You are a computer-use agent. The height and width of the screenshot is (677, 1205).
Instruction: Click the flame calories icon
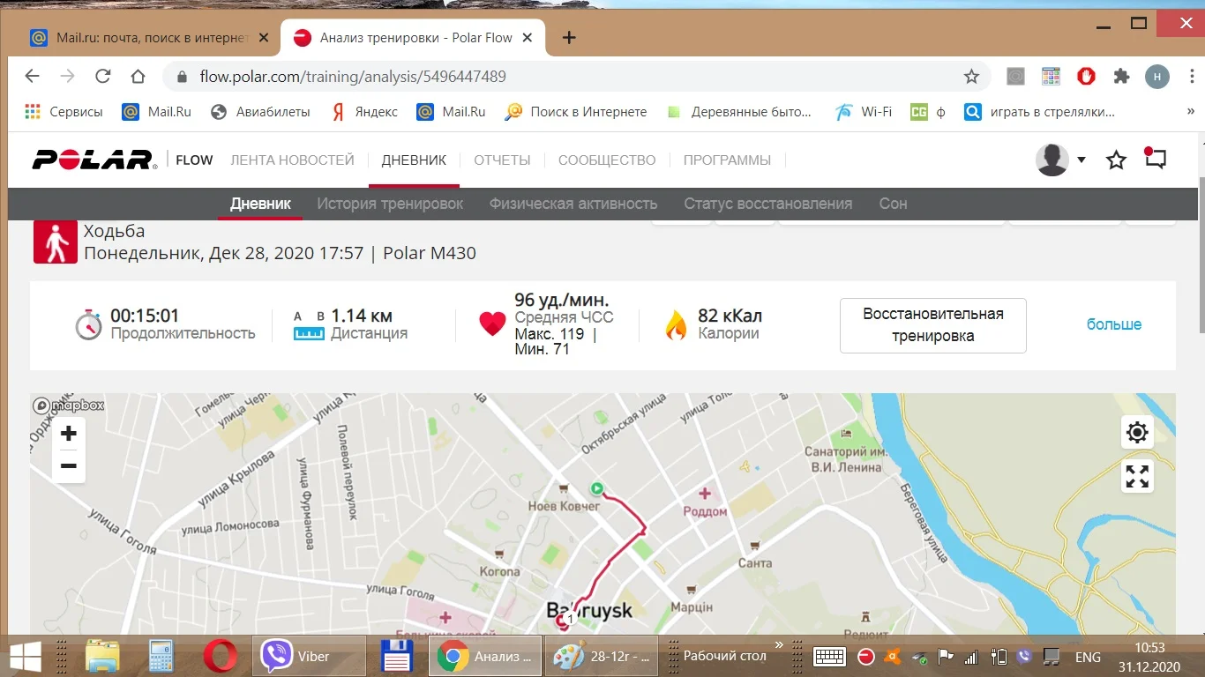pos(676,325)
